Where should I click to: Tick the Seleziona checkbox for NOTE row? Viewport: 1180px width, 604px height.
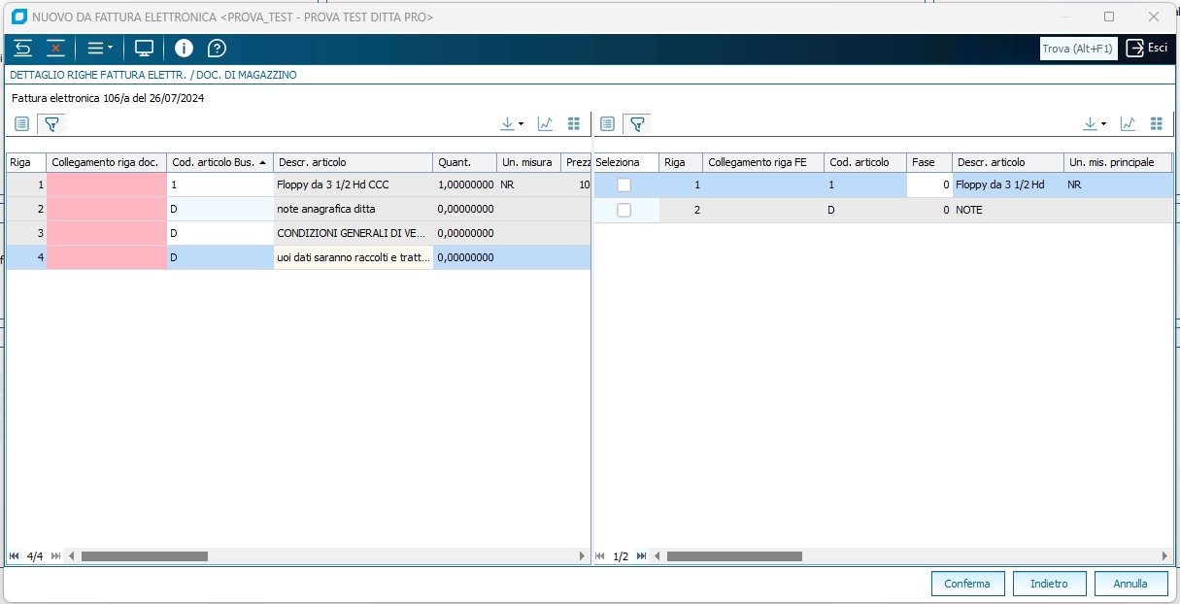point(624,210)
